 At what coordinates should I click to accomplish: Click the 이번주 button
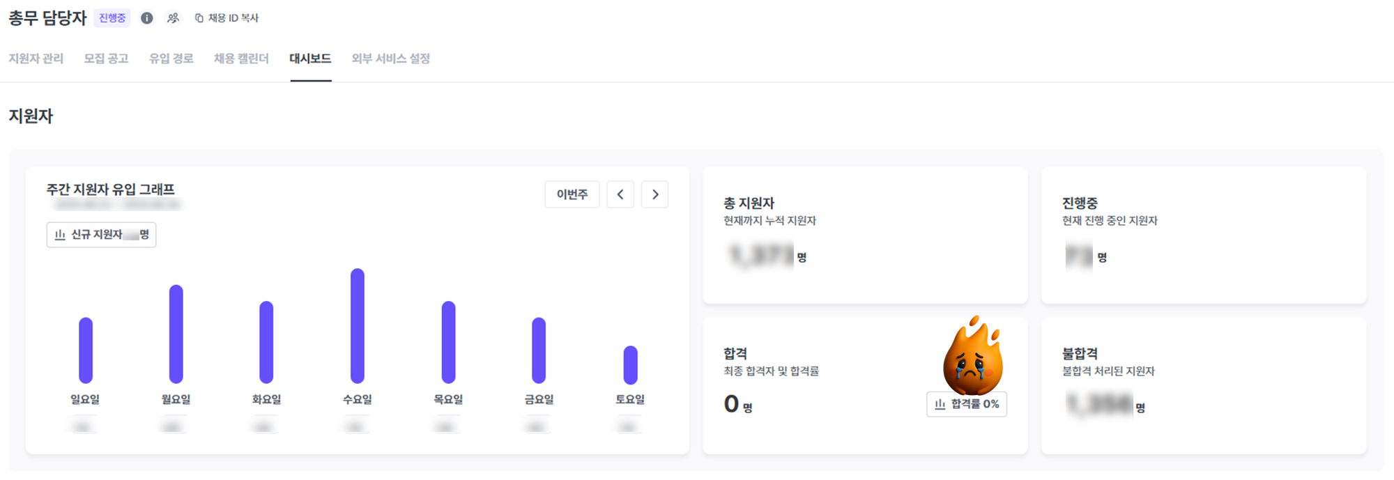[x=572, y=194]
